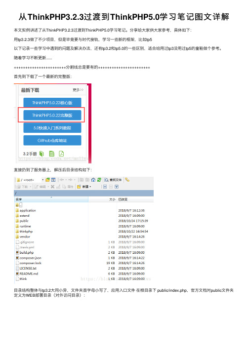249x352 pixels.
Task: Sort by the 大小 column header
Action: (x=102, y=199)
